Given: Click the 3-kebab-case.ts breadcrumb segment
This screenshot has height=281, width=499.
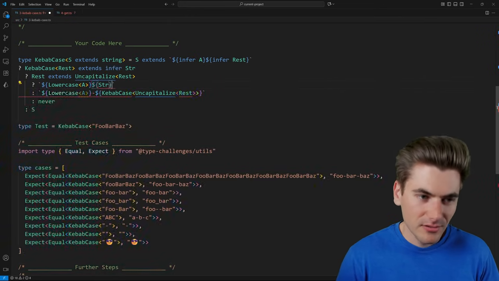Looking at the screenshot, I should coord(37,20).
